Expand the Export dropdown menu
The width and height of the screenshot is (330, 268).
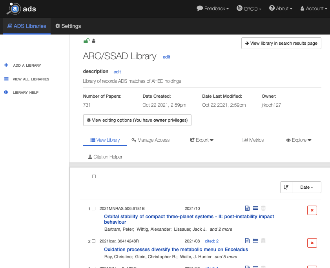click(x=202, y=140)
